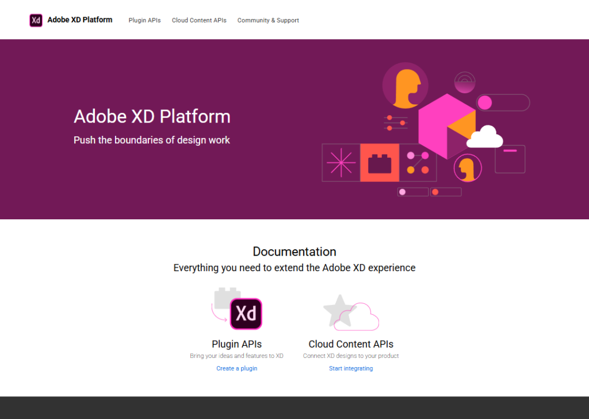Screen dimensions: 589x419
Task: Click the Xd logo in the header
Action: 36,20
